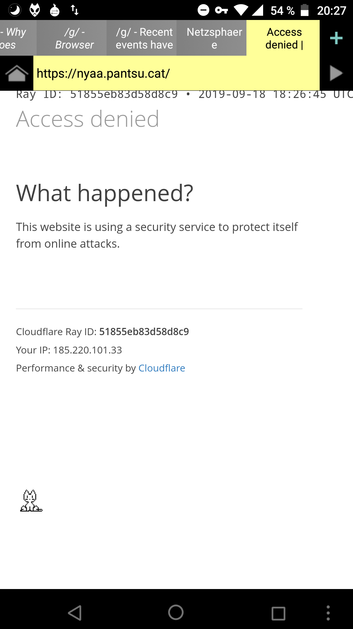Tap the do-not-disturb status icon
Screen dimensions: 353x629
click(203, 10)
